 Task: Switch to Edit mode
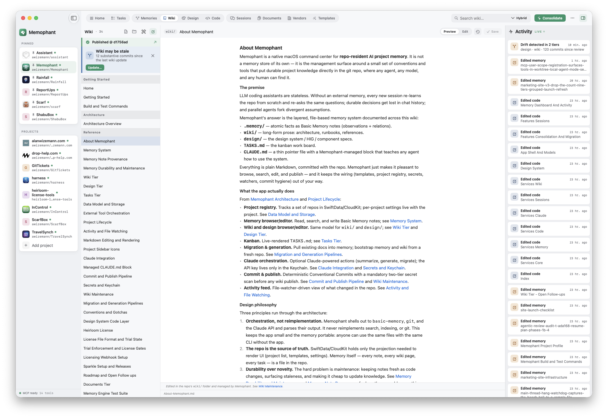pos(465,32)
